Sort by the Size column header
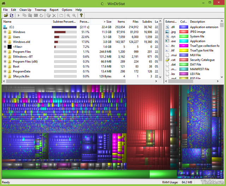 (x=102, y=22)
